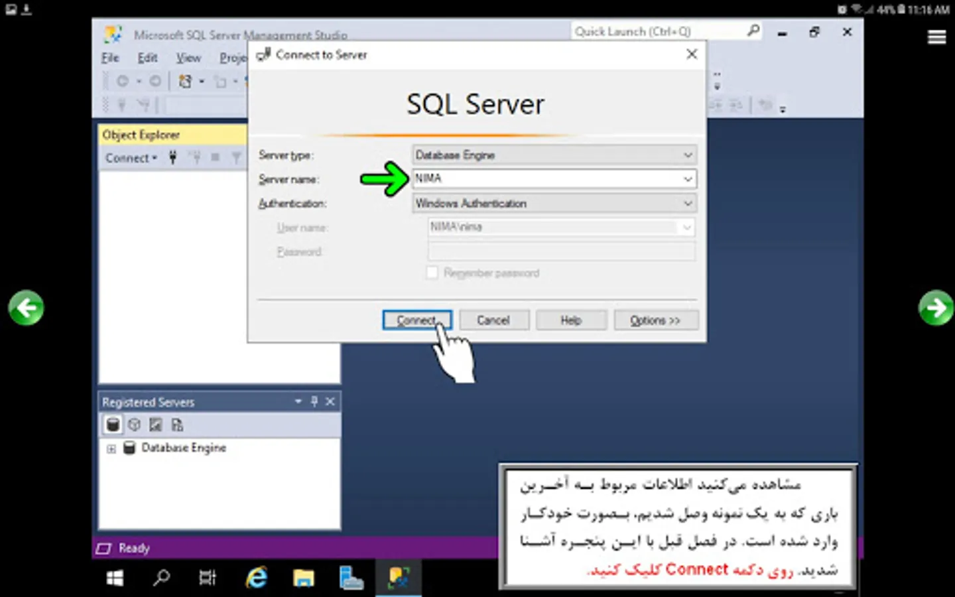
Task: Click the Quick Launch magnifier icon
Action: (x=753, y=31)
